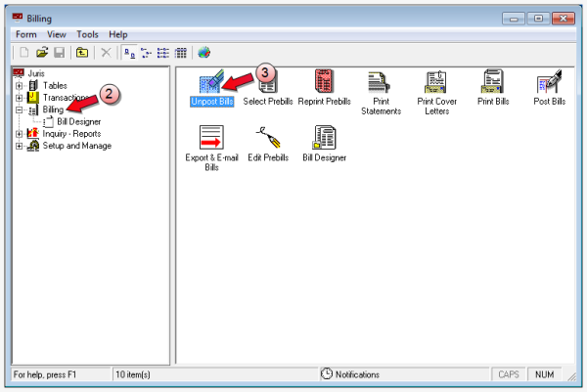587x392 pixels.
Task: Open the Post Bills icon
Action: click(549, 81)
